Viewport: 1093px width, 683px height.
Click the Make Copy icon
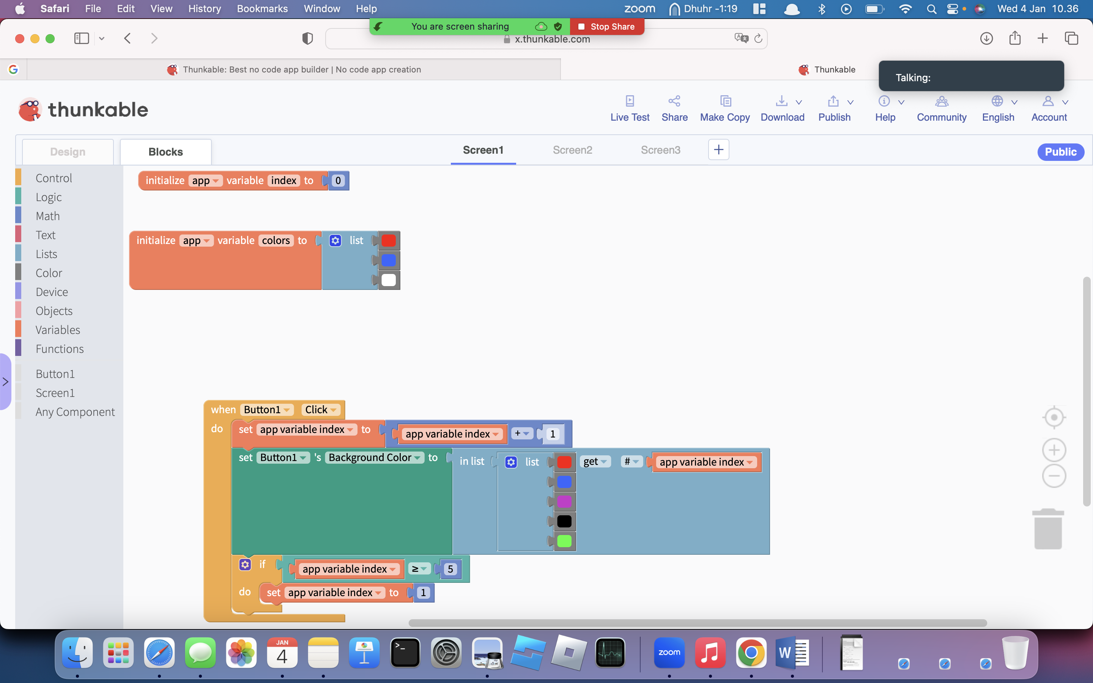click(725, 101)
